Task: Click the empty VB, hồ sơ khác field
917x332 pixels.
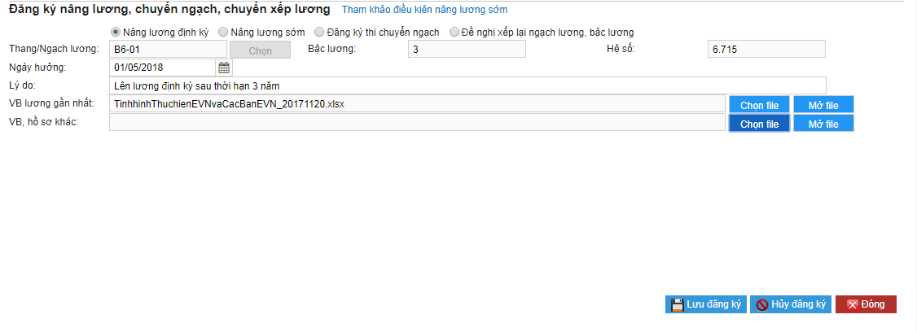Action: click(417, 122)
